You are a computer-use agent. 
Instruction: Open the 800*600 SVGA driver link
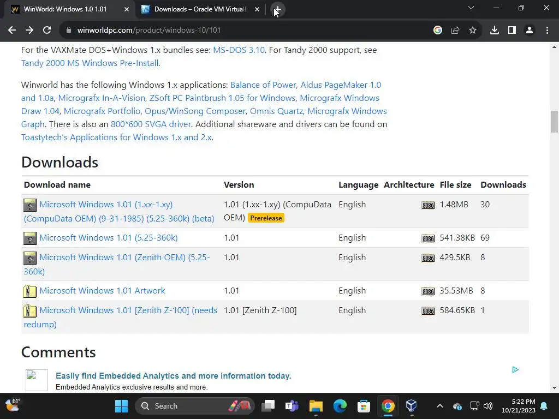click(151, 124)
